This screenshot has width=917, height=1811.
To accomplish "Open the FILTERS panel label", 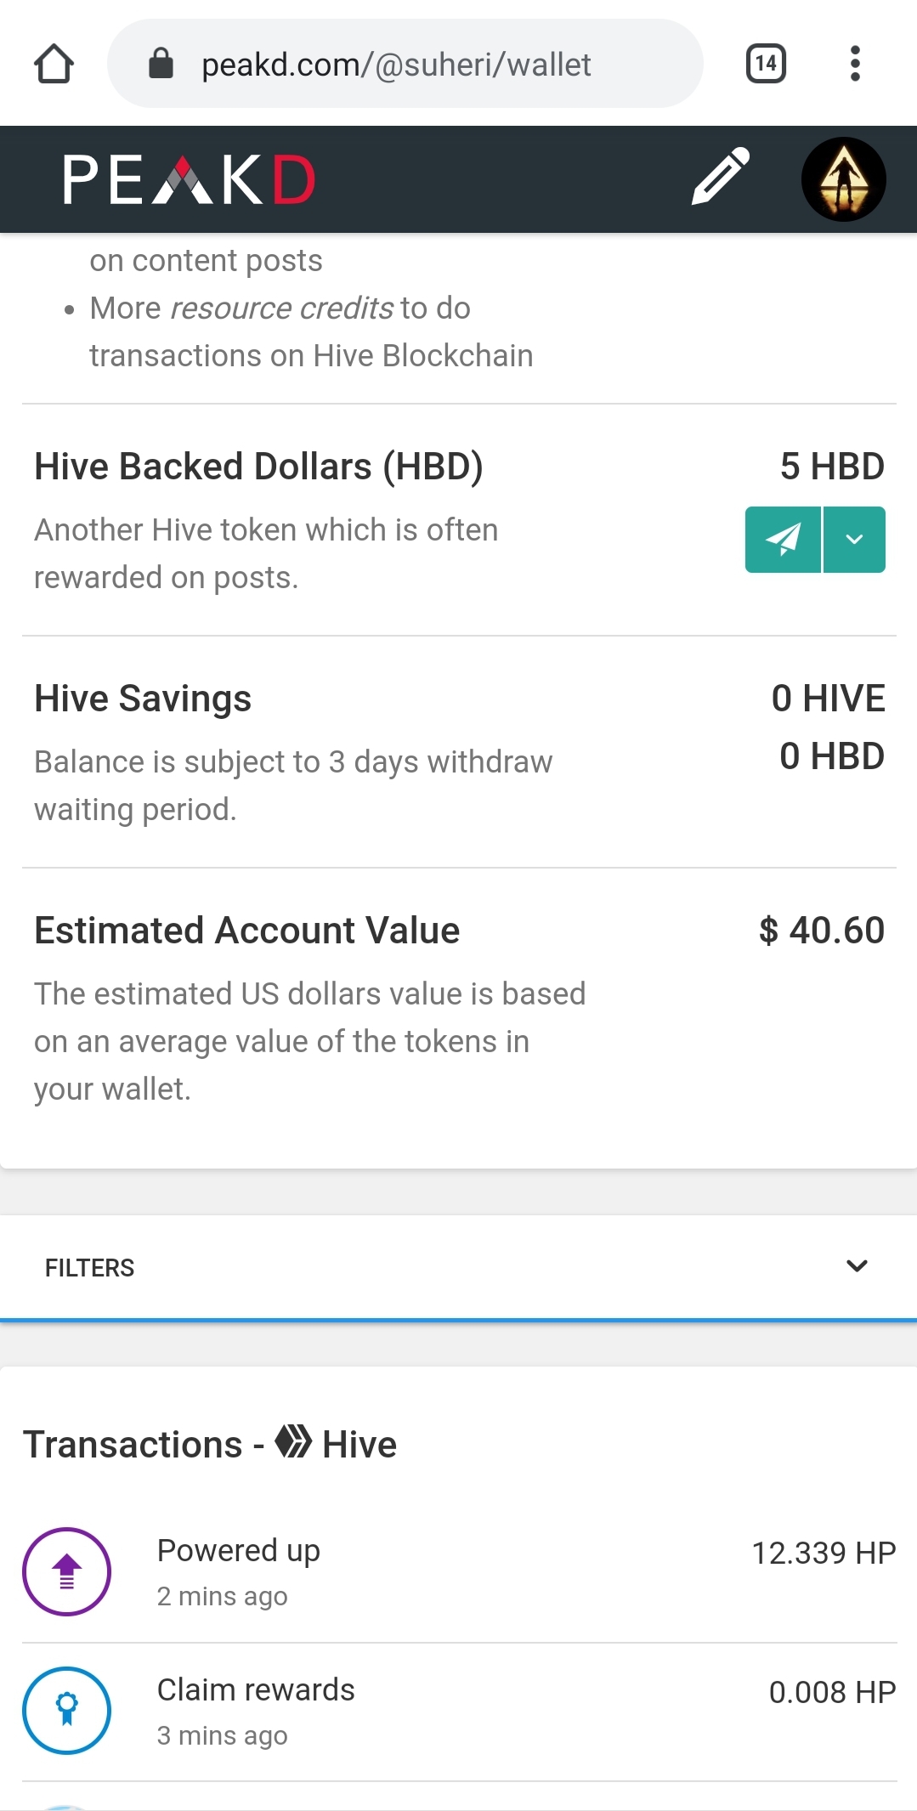I will pyautogui.click(x=89, y=1268).
